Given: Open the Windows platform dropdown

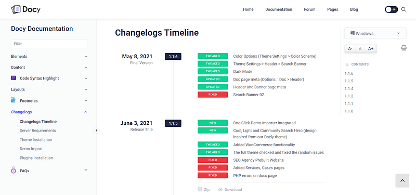Looking at the screenshot, I should (375, 33).
